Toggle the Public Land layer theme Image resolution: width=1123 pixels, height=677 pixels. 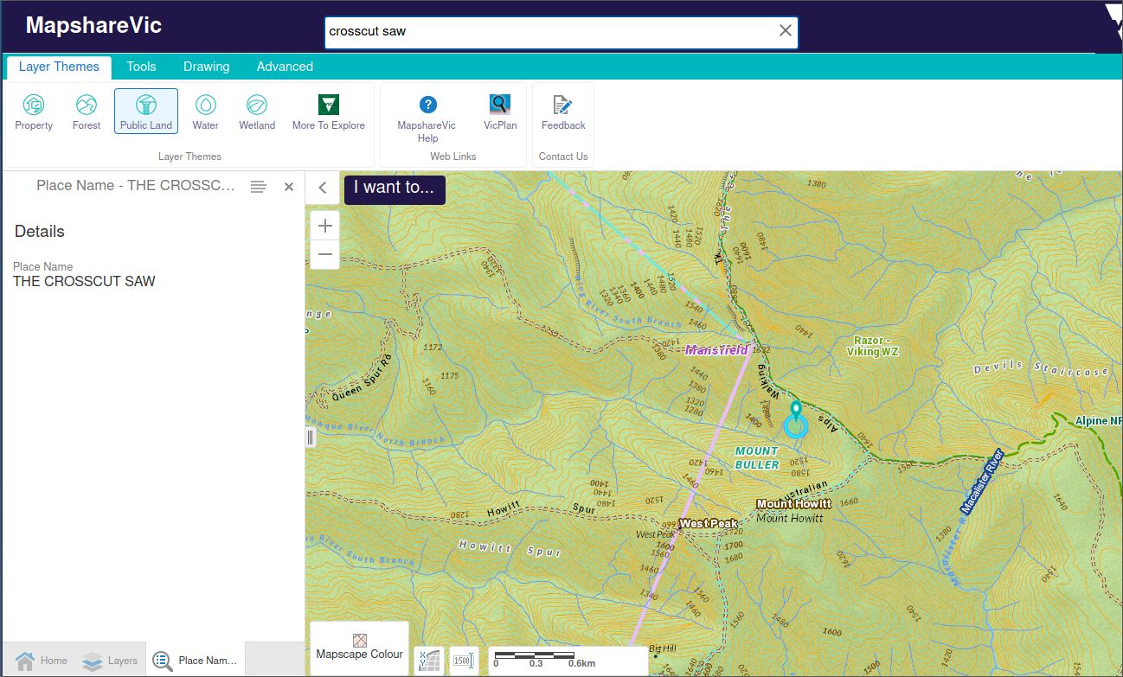pyautogui.click(x=146, y=112)
